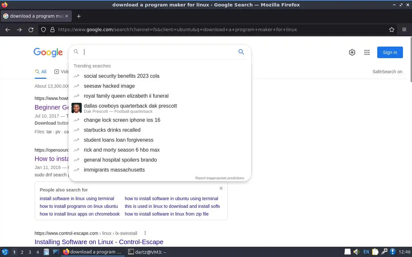
Task: Switch to the All results tab
Action: tap(41, 72)
